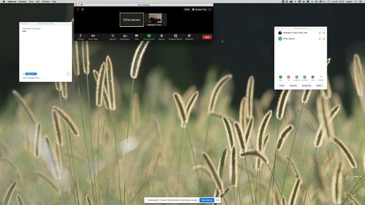The width and height of the screenshot is (365, 205).
Task: Select the Midnight in Paris video thumbnail
Action: click(x=155, y=20)
